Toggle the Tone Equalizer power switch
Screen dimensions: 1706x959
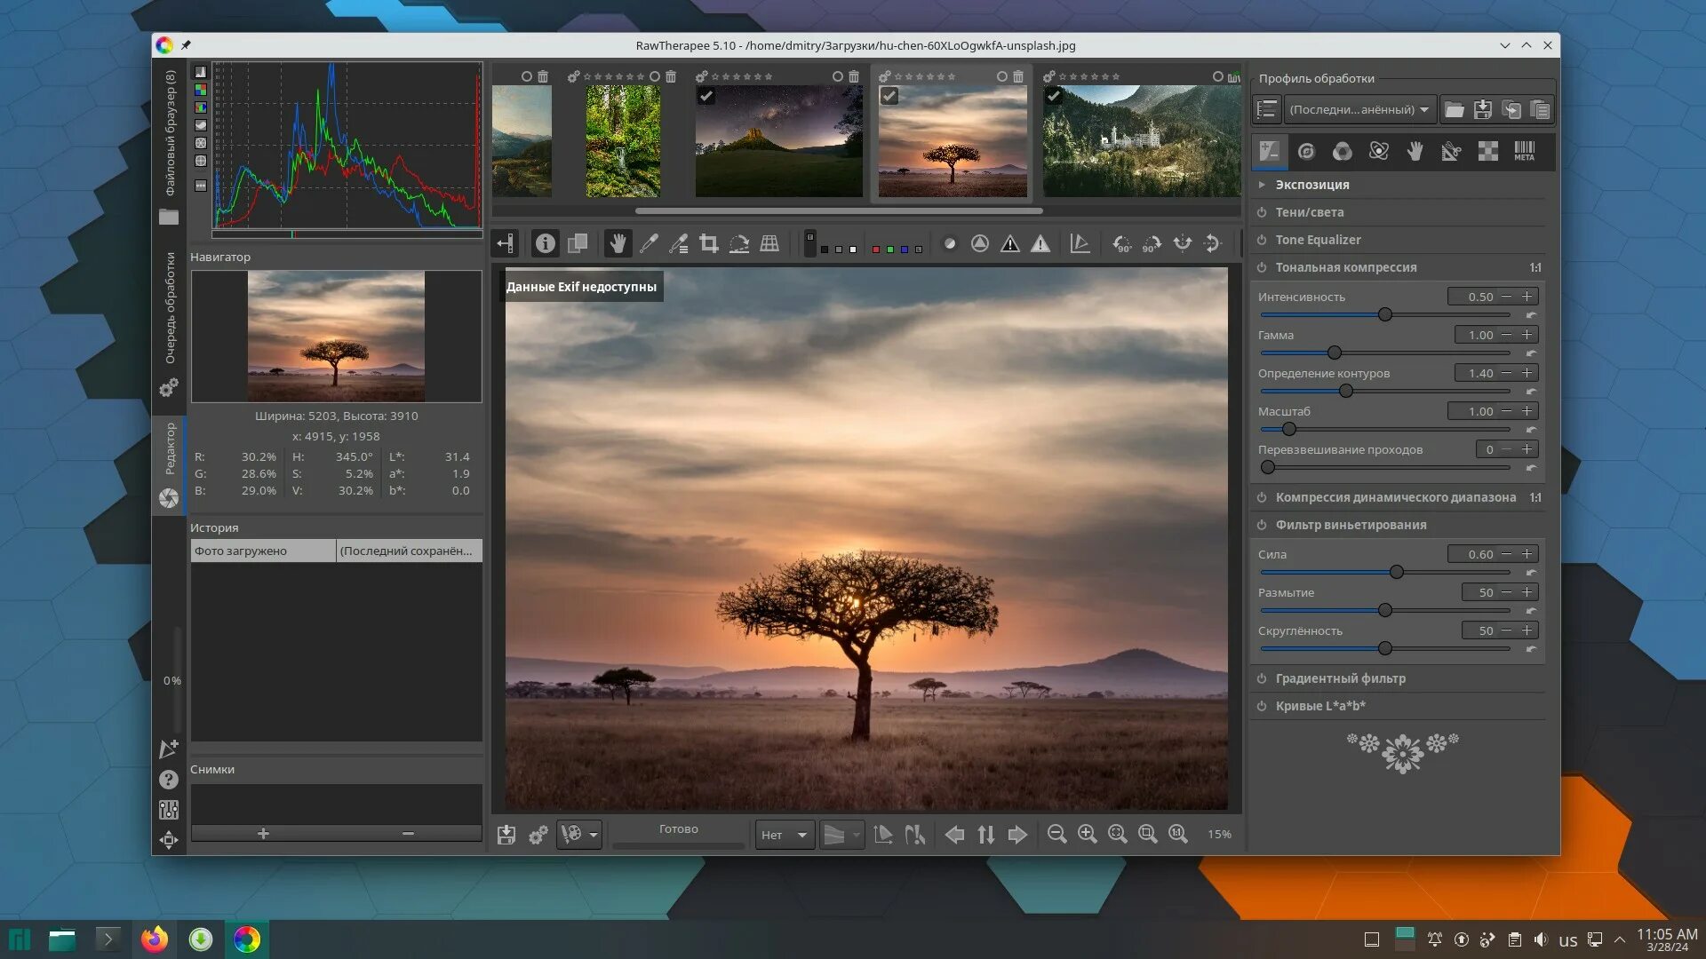1262,240
